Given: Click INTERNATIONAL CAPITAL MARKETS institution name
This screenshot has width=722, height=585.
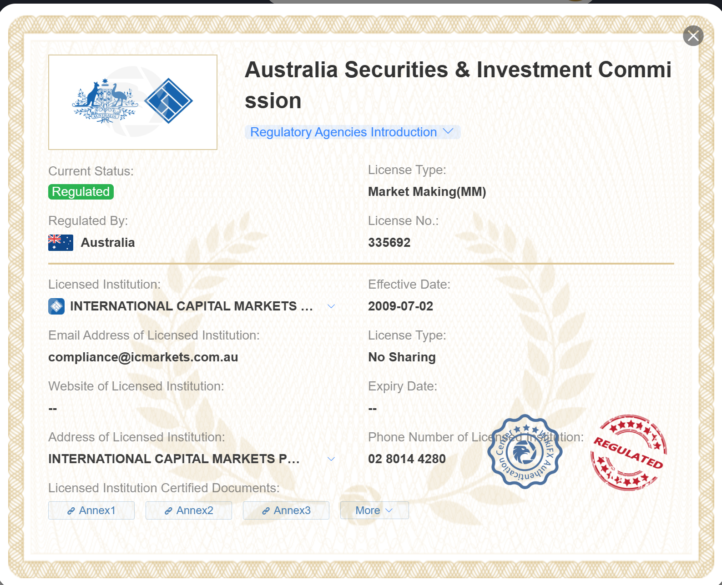Looking at the screenshot, I should [192, 306].
